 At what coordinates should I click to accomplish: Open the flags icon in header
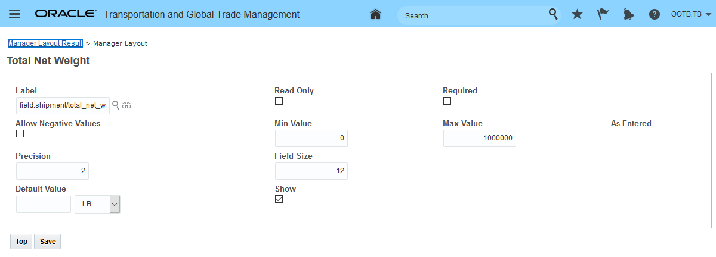(603, 14)
